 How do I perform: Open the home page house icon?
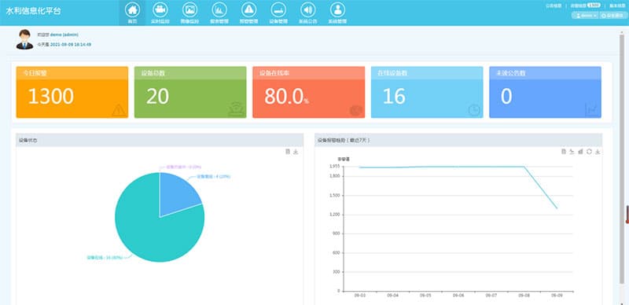(132, 9)
